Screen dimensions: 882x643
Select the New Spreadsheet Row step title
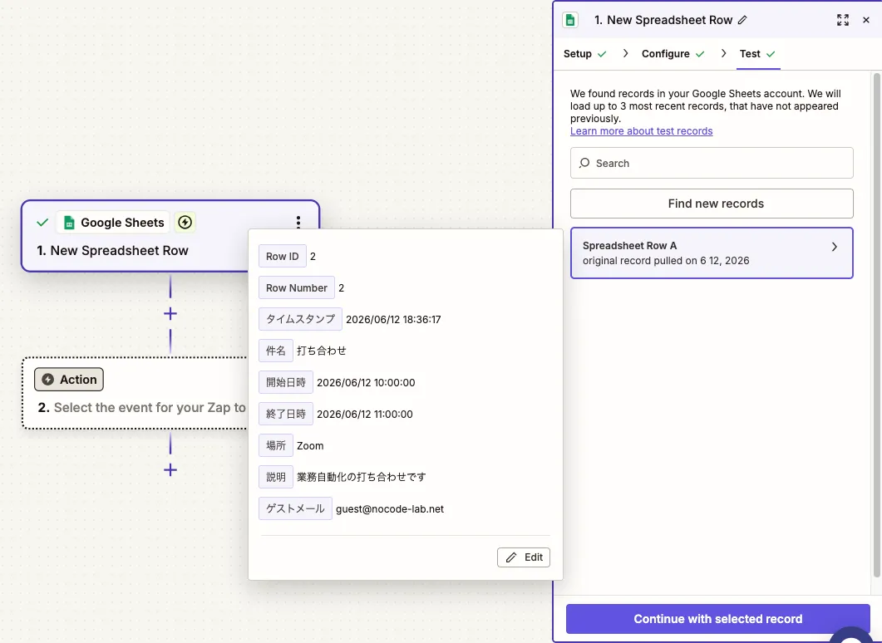click(x=112, y=251)
